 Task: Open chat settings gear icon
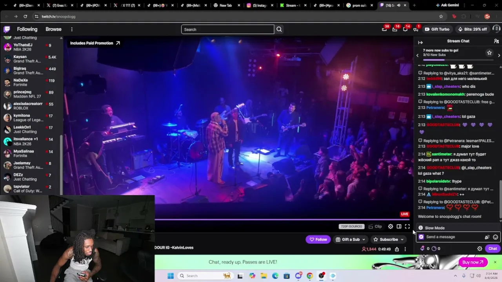click(x=479, y=249)
